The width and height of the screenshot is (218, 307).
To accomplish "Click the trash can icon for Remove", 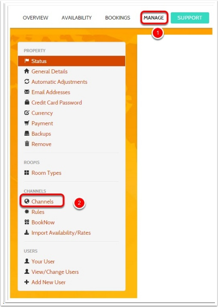I will coord(27,144).
